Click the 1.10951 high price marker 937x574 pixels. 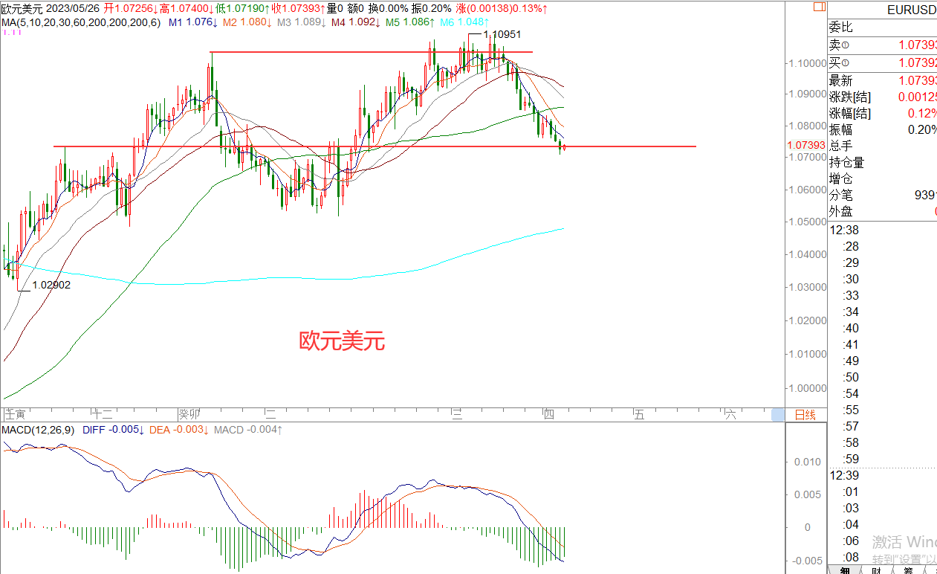pos(502,35)
